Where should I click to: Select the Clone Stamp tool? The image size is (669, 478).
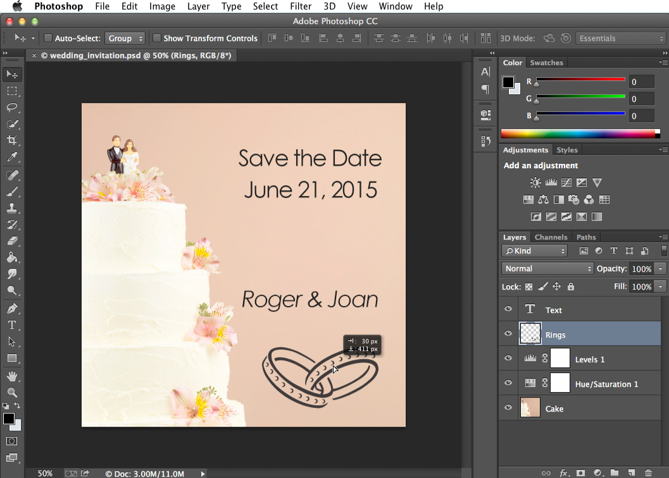click(x=11, y=207)
